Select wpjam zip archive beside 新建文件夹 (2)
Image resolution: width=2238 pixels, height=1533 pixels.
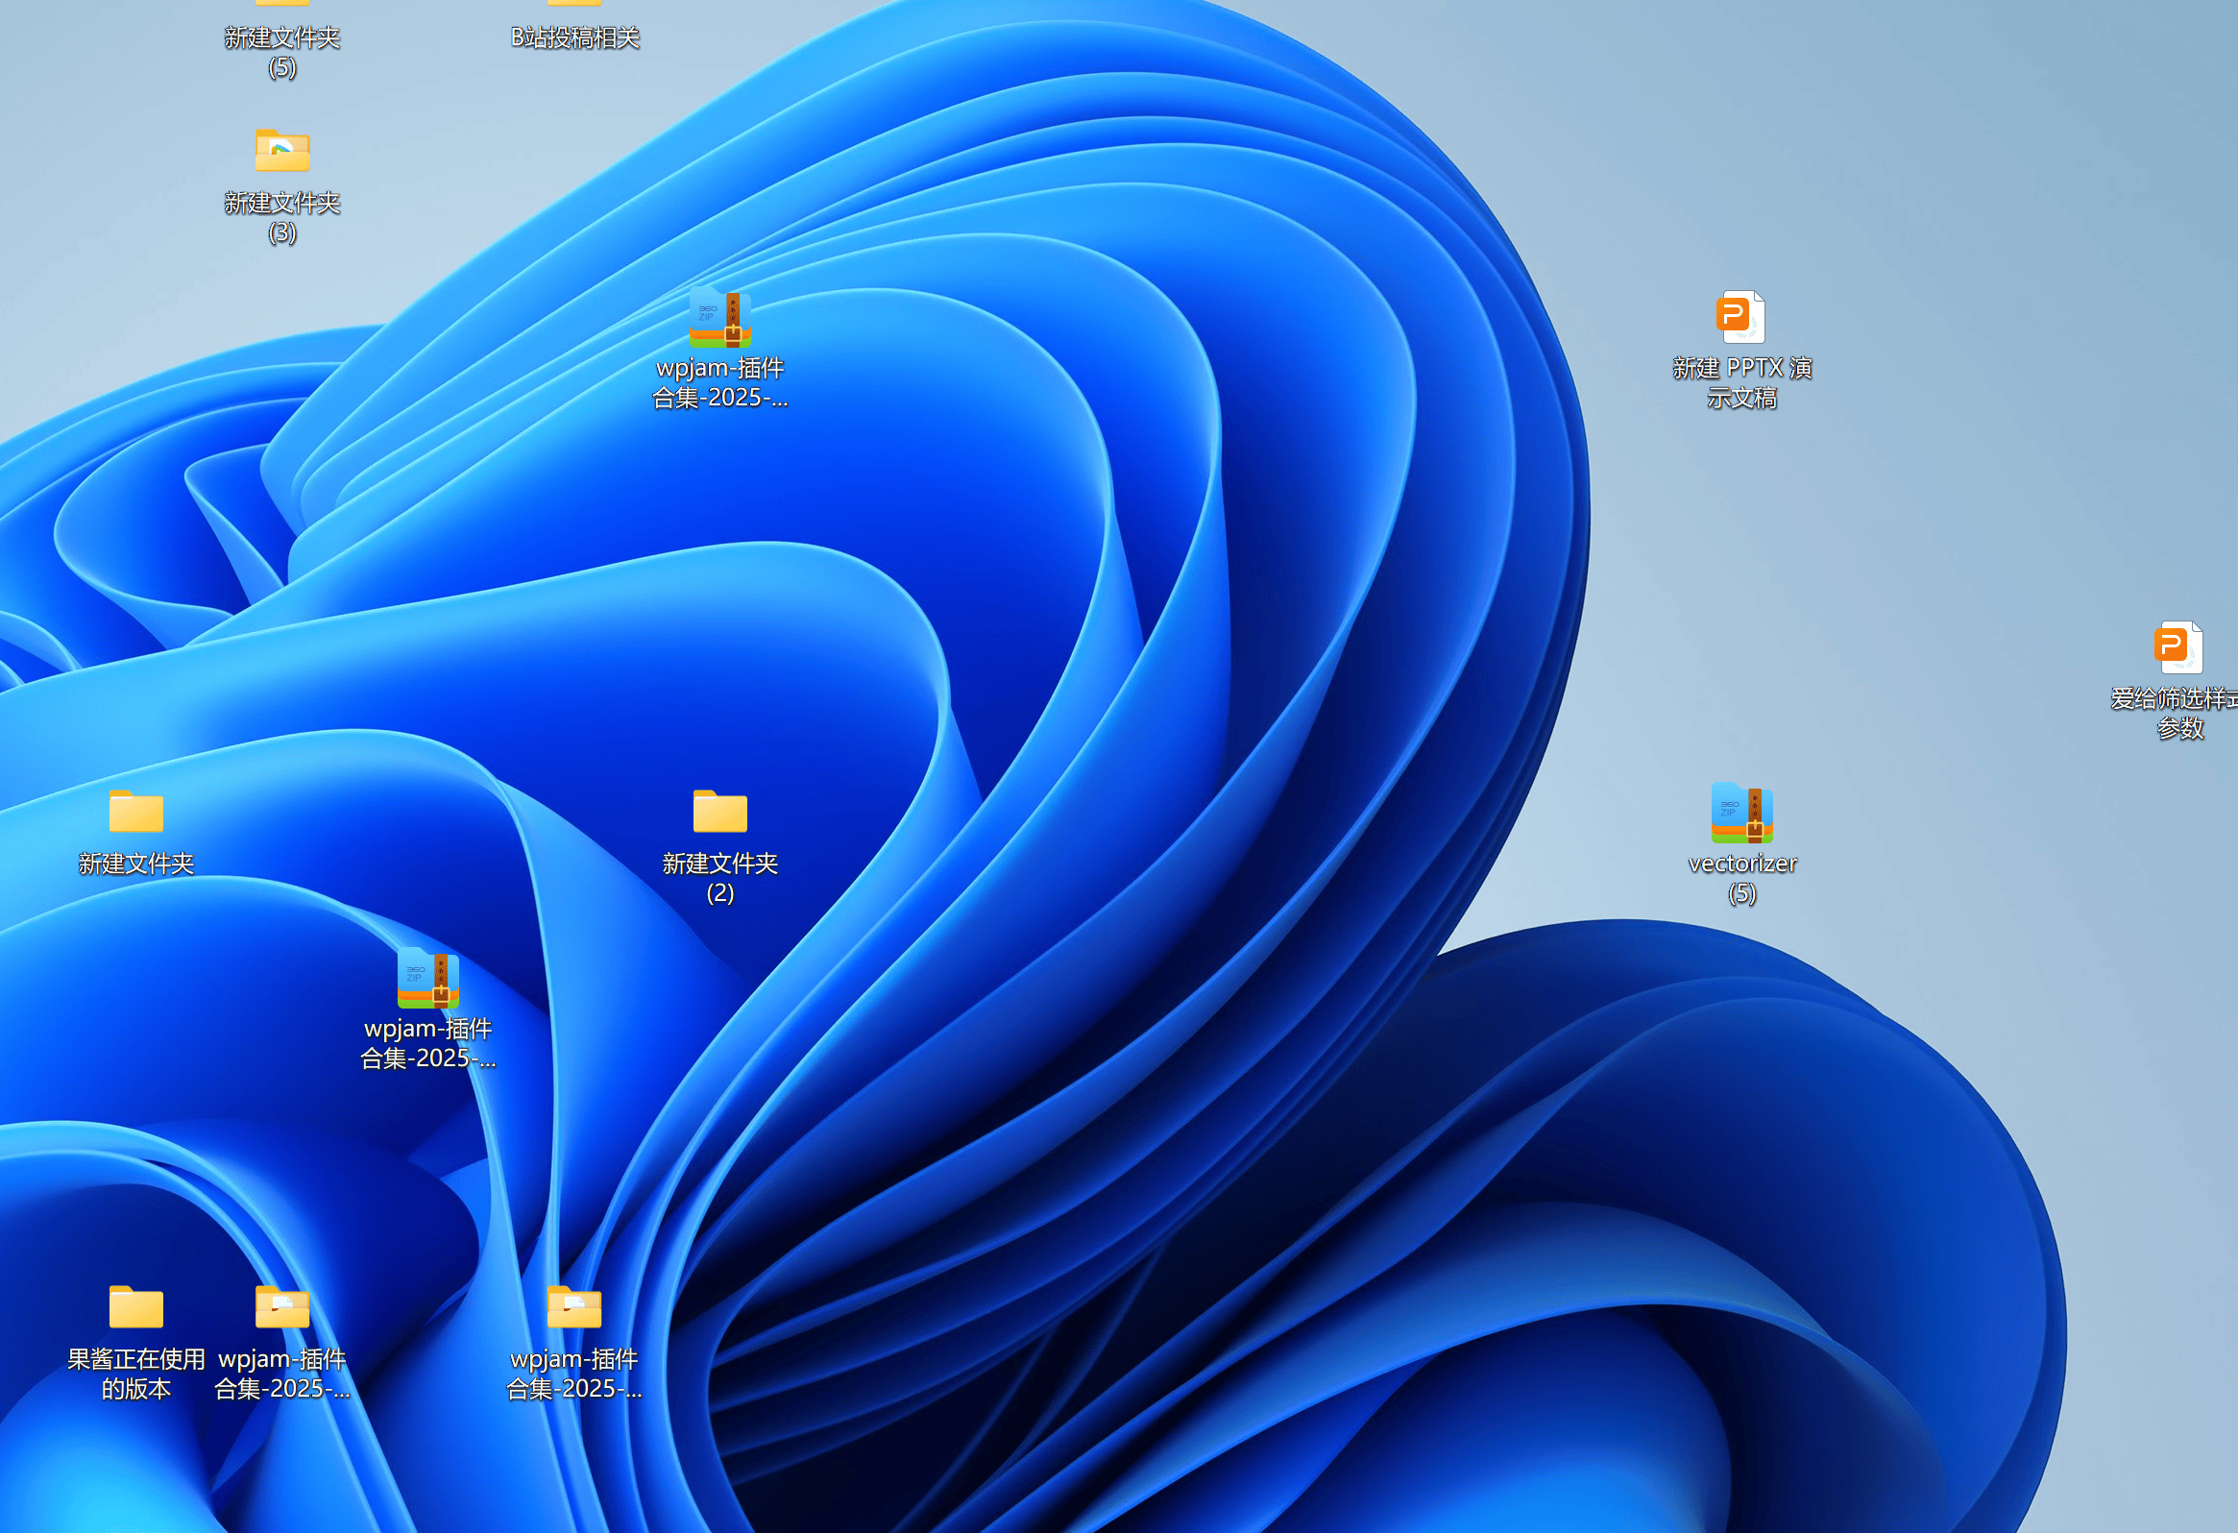427,979
